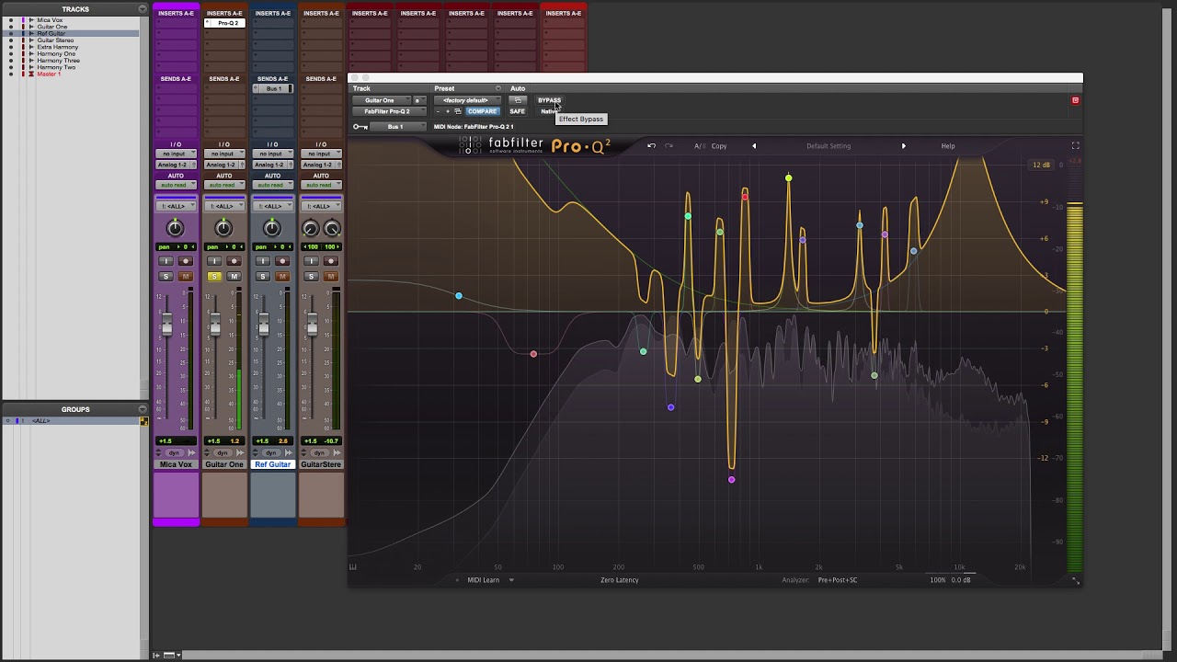Click the fabfilter Pro-Q 2 logo
The image size is (1177, 662).
point(535,145)
